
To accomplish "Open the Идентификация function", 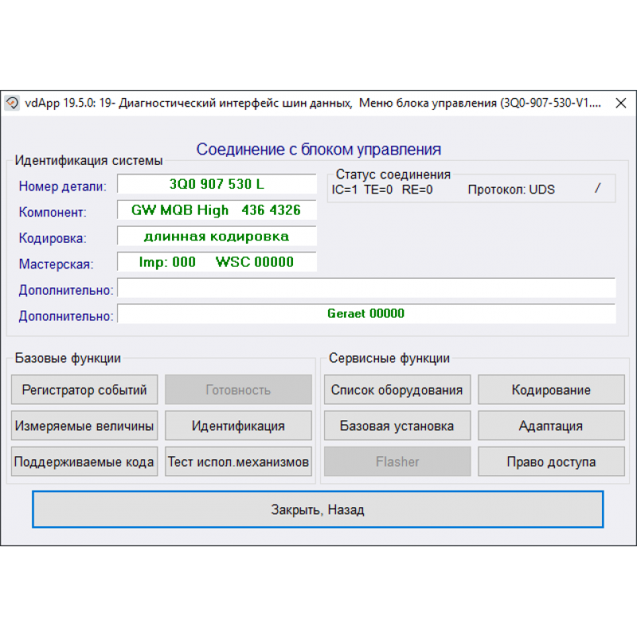I will point(237,425).
